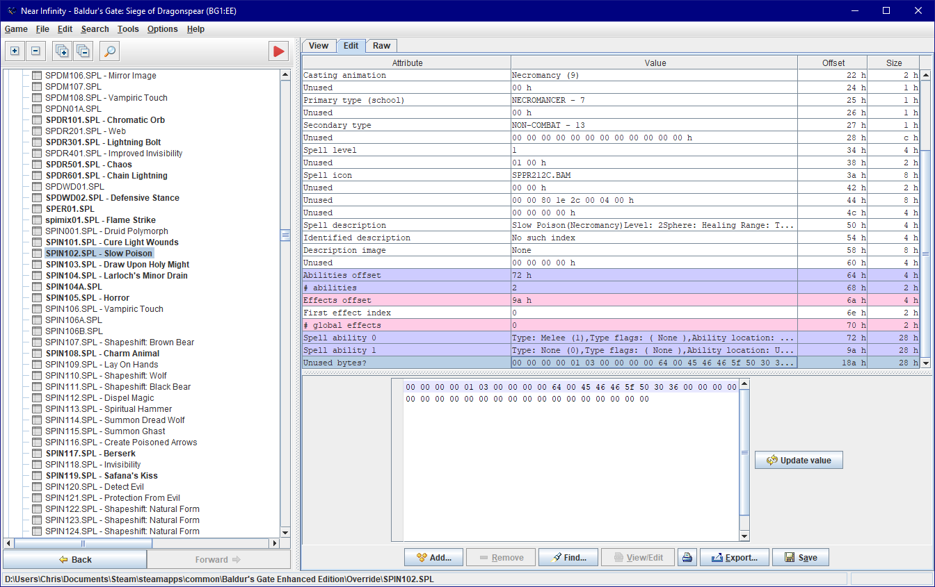
Task: Switch to the View tab
Action: tap(319, 46)
